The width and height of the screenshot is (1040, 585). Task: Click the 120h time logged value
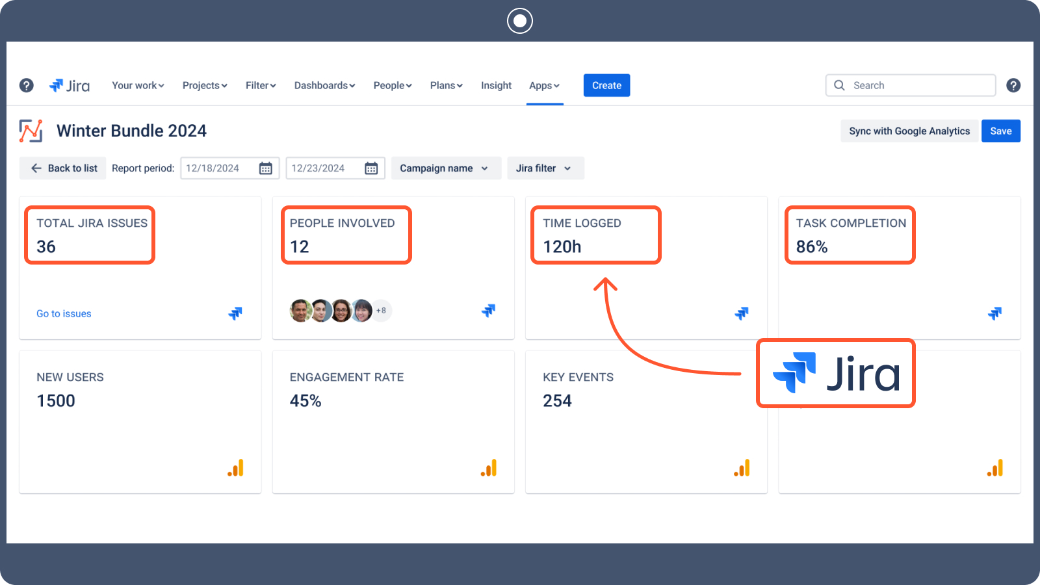(x=562, y=247)
